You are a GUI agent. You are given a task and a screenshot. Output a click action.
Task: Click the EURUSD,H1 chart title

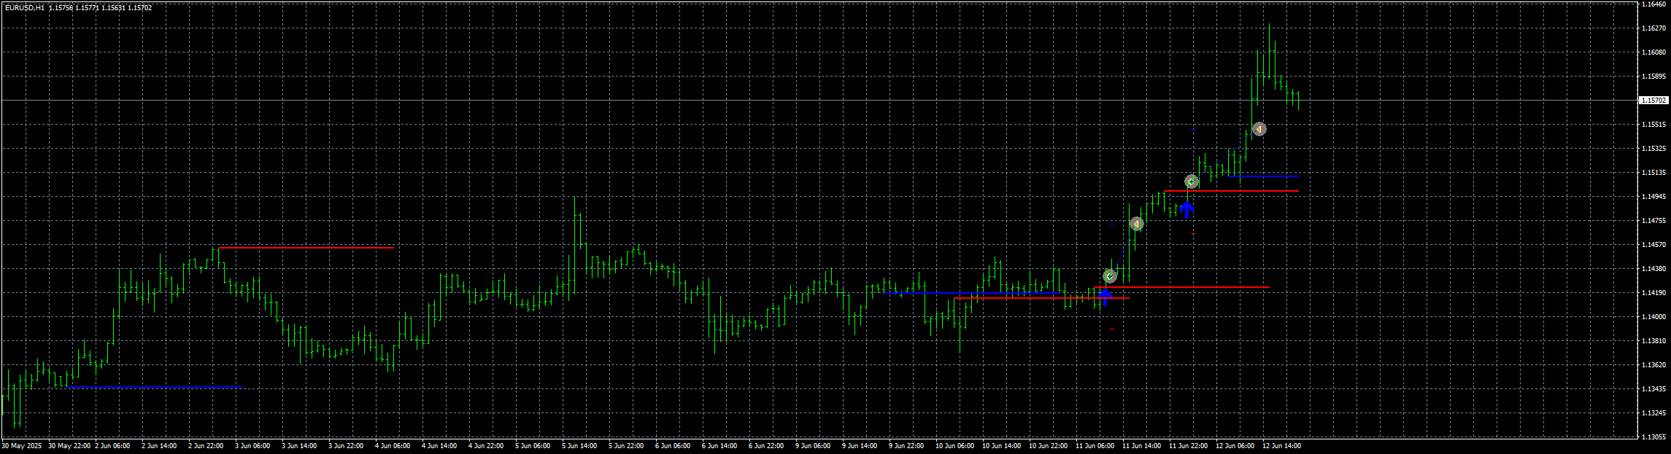(x=24, y=8)
